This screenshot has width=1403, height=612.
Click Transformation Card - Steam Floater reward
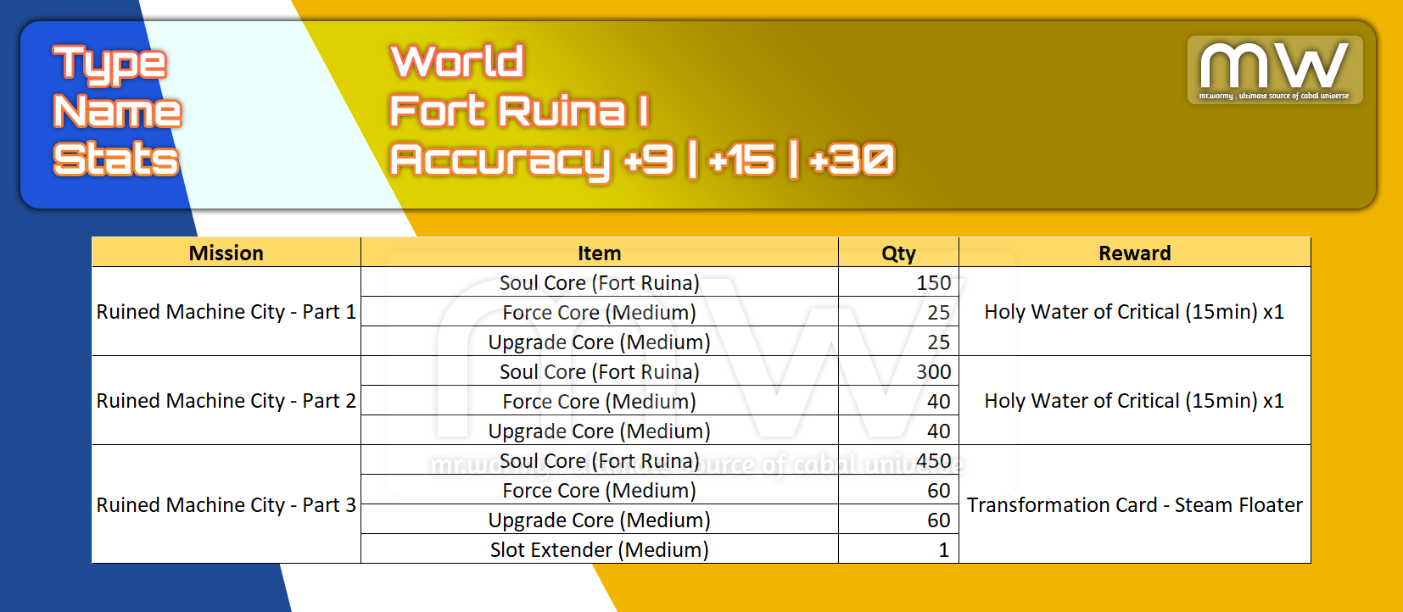1134,505
